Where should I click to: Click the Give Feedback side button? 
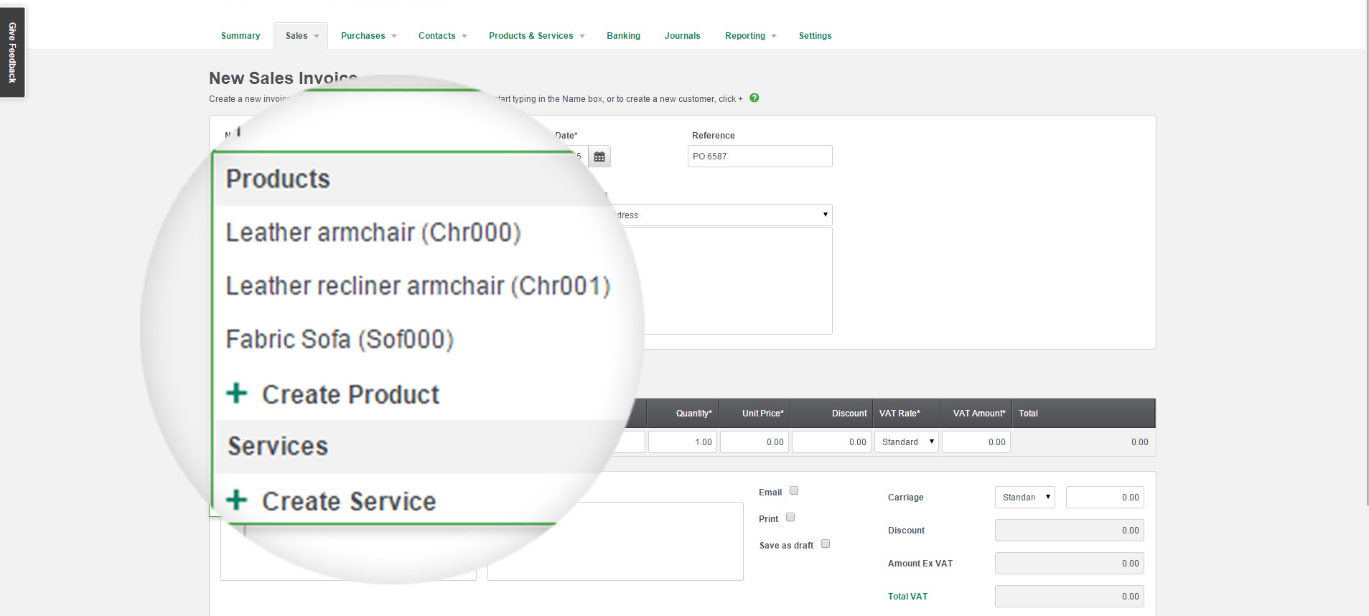[12, 52]
